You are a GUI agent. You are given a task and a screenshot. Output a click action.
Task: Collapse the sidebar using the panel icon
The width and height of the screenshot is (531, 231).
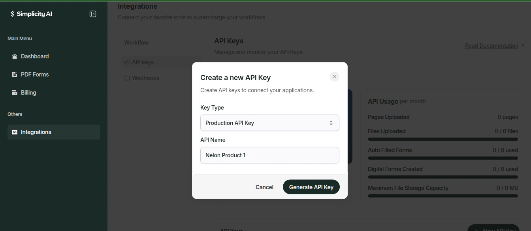tap(92, 13)
